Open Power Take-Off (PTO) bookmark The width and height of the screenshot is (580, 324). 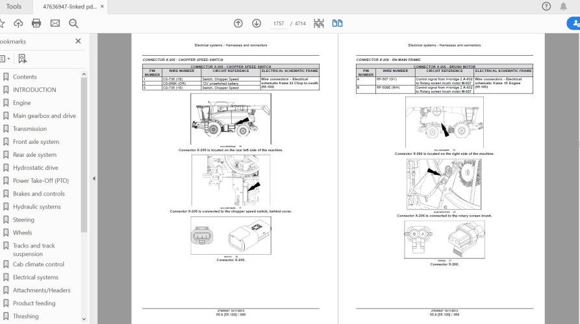[x=41, y=181]
